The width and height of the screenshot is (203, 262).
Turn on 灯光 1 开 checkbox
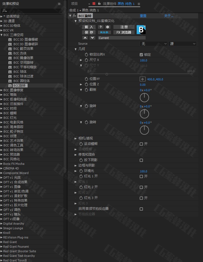pos(141,176)
